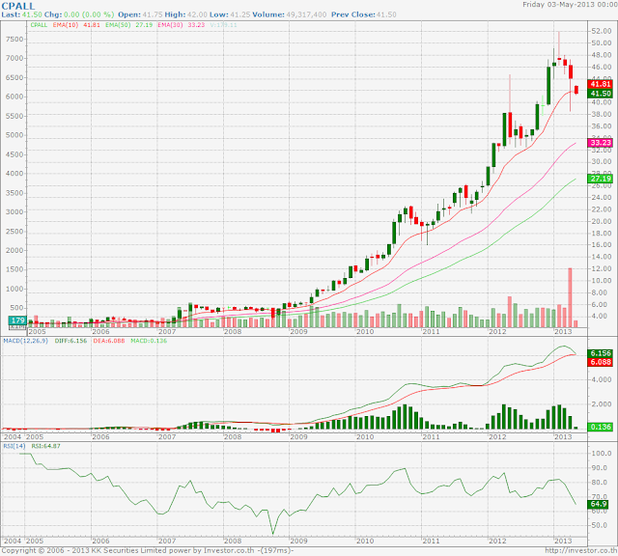
Task: Click the green 0.136 histogram axis tag
Action: coord(600,427)
